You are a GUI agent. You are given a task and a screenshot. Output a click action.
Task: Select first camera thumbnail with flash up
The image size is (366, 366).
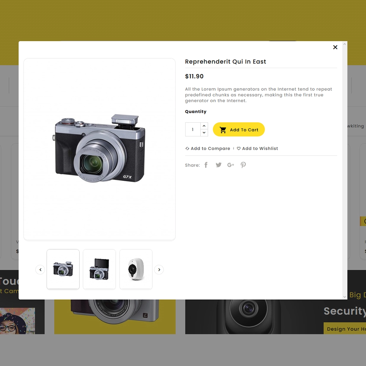click(x=63, y=269)
